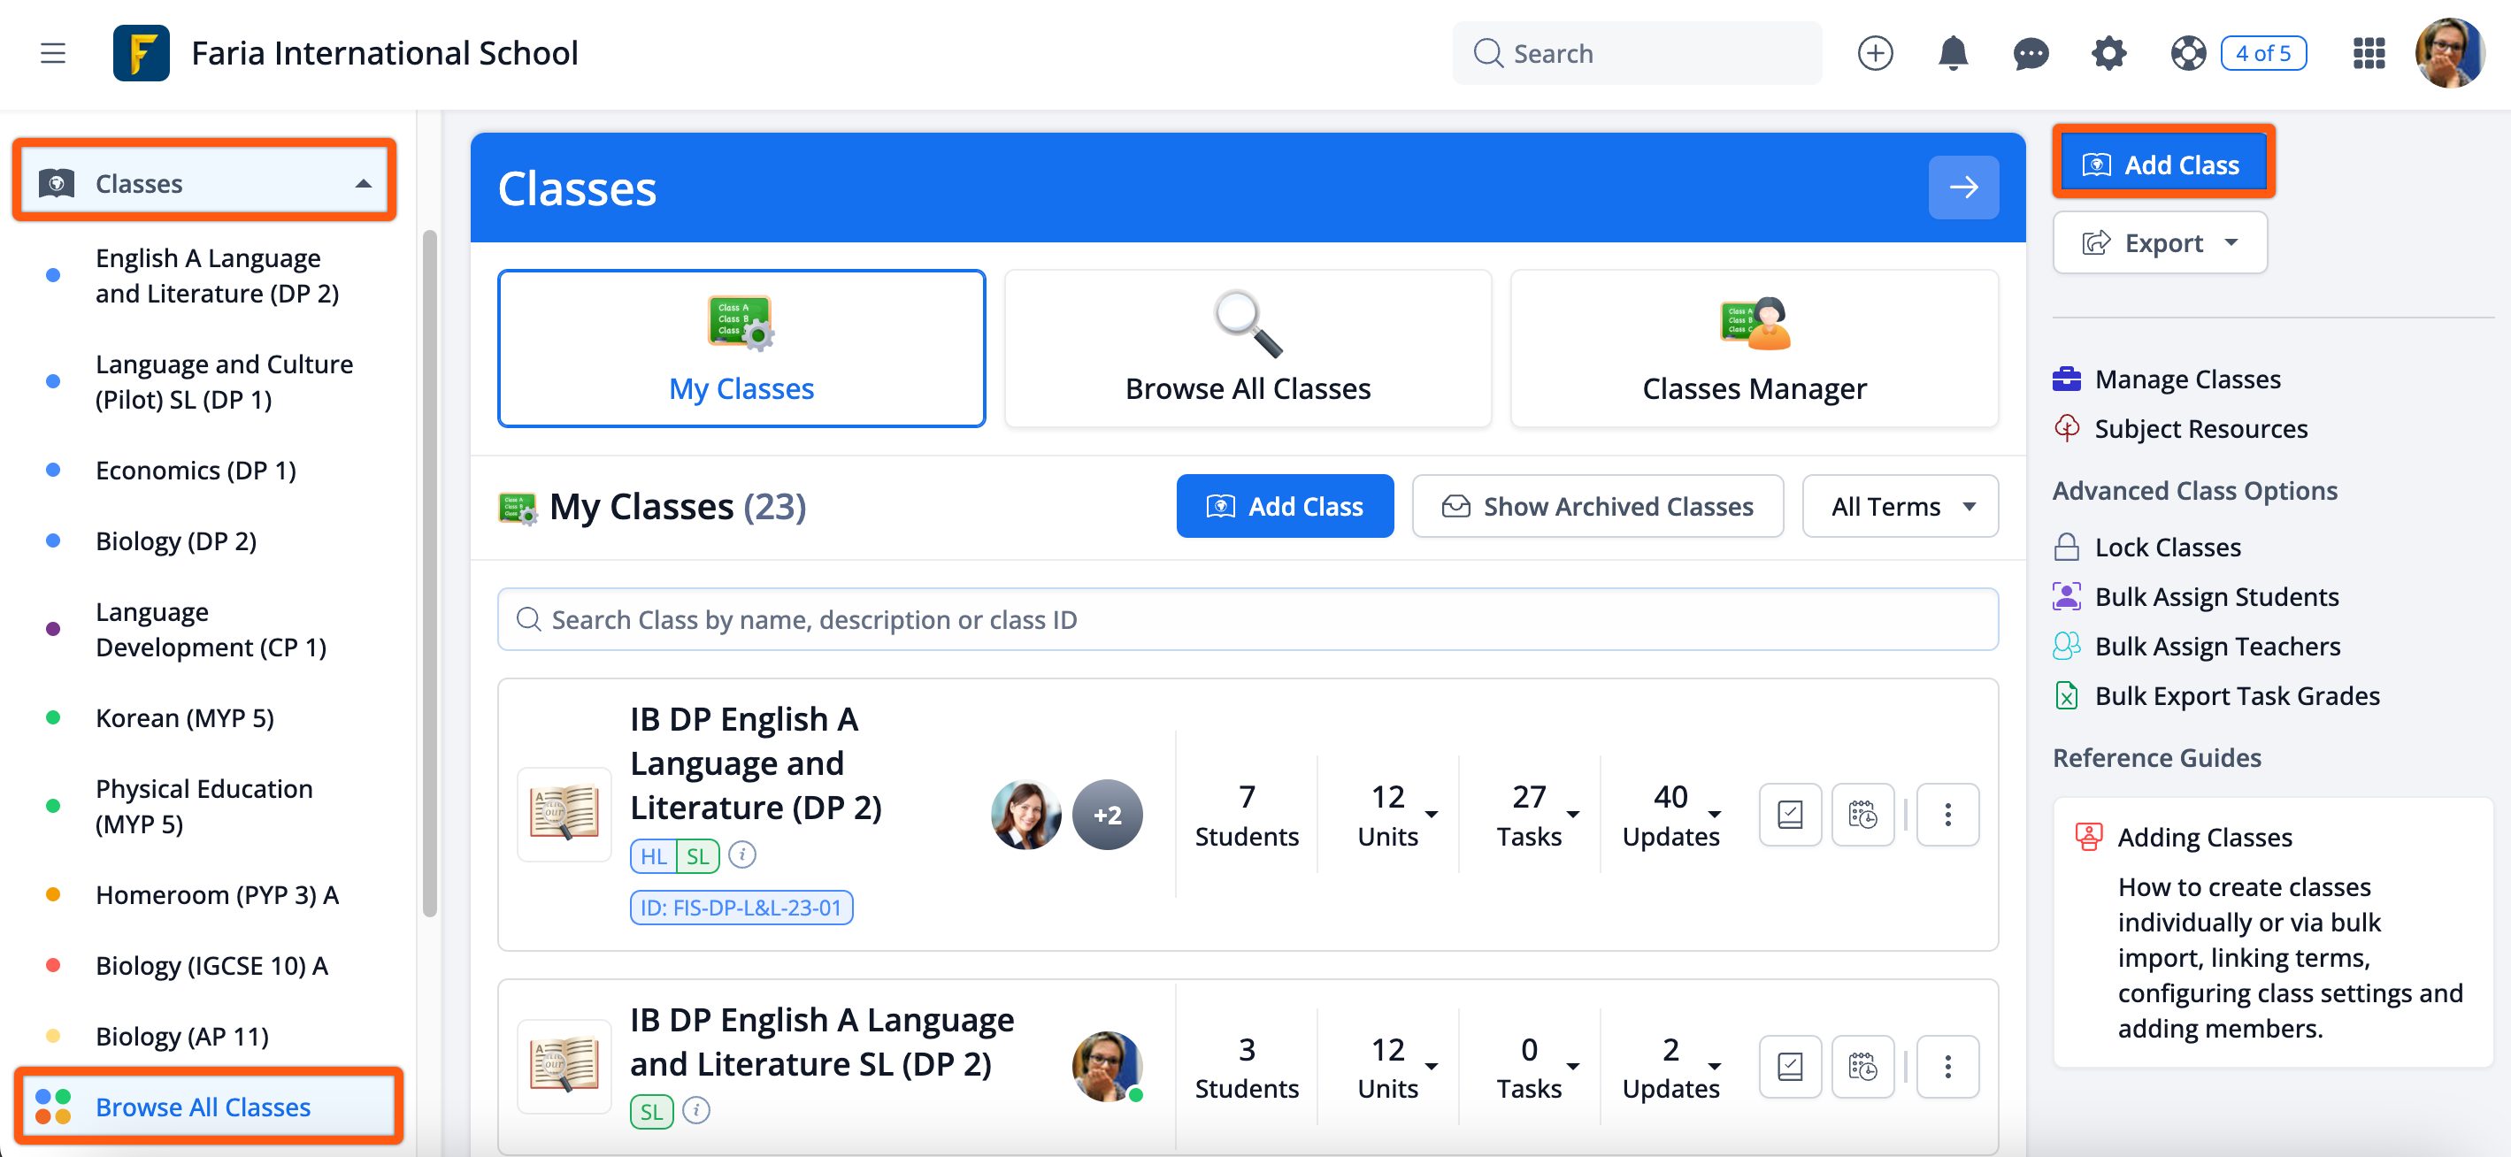
Task: Open Bulk Assign Students option
Action: pyautogui.click(x=2195, y=596)
